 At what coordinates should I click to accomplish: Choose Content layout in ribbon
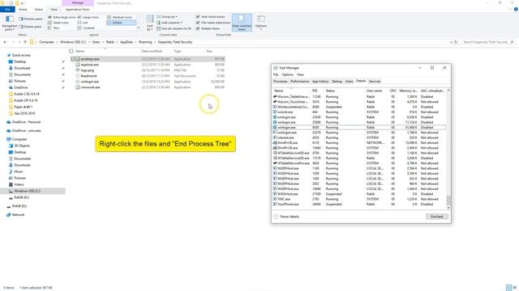pyautogui.click(x=86, y=28)
